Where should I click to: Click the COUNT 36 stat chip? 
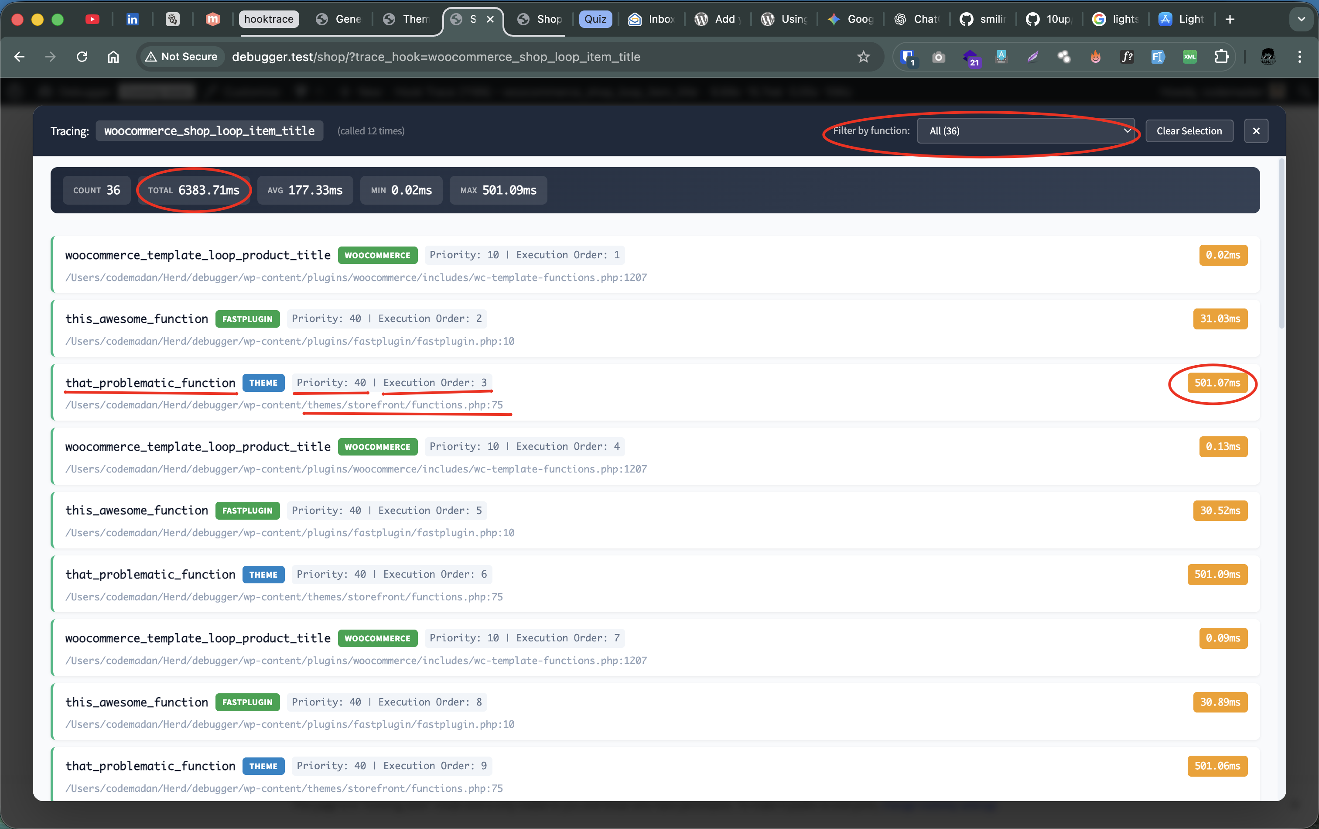(96, 190)
